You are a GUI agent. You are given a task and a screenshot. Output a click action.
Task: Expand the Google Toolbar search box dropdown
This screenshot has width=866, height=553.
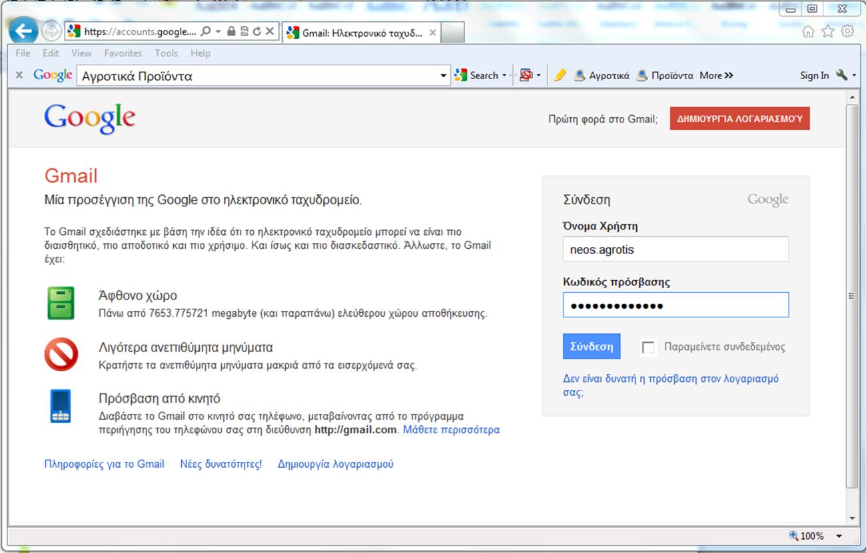444,76
